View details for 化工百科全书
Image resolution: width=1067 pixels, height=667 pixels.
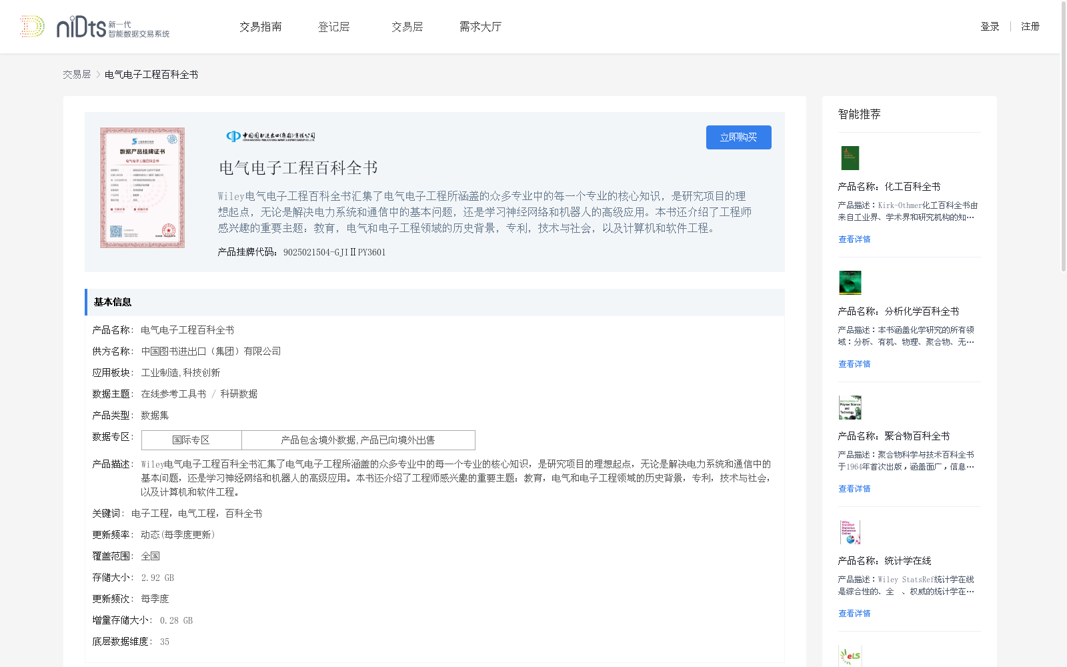tap(854, 239)
